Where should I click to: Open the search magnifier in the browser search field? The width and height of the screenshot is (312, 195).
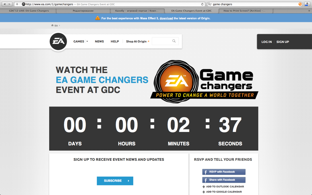pos(209,4)
